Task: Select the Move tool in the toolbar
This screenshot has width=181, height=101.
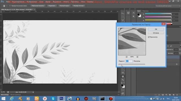Action: (123, 13)
